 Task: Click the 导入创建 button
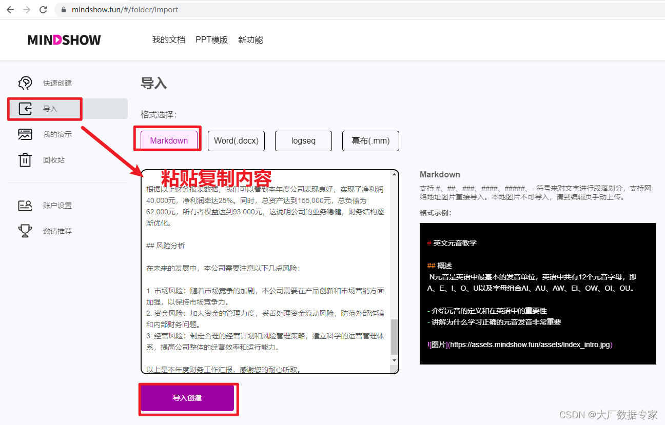pyautogui.click(x=187, y=398)
